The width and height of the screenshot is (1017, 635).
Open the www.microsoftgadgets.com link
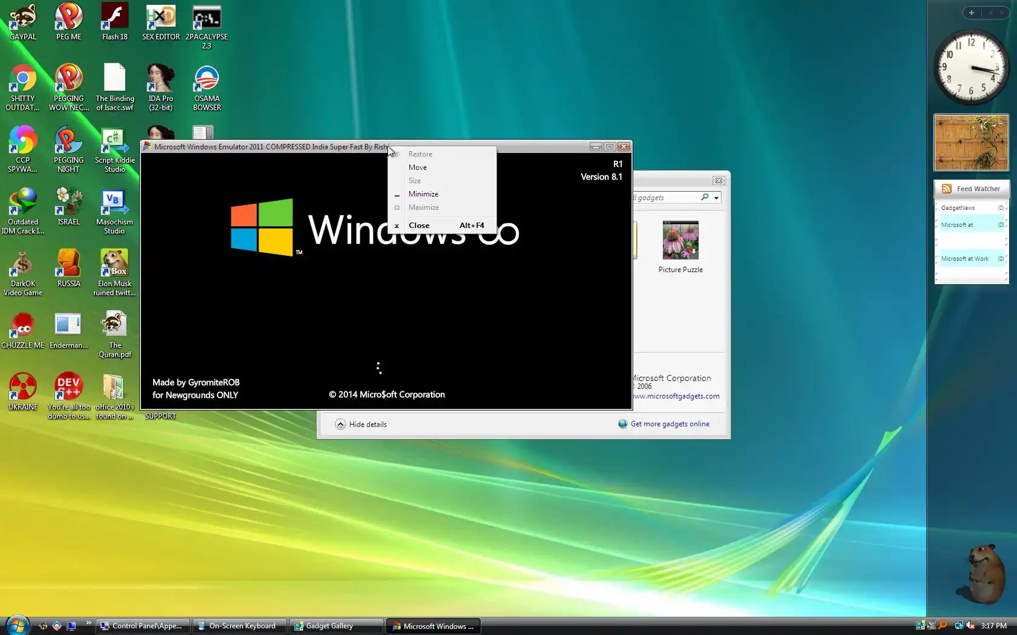click(676, 396)
